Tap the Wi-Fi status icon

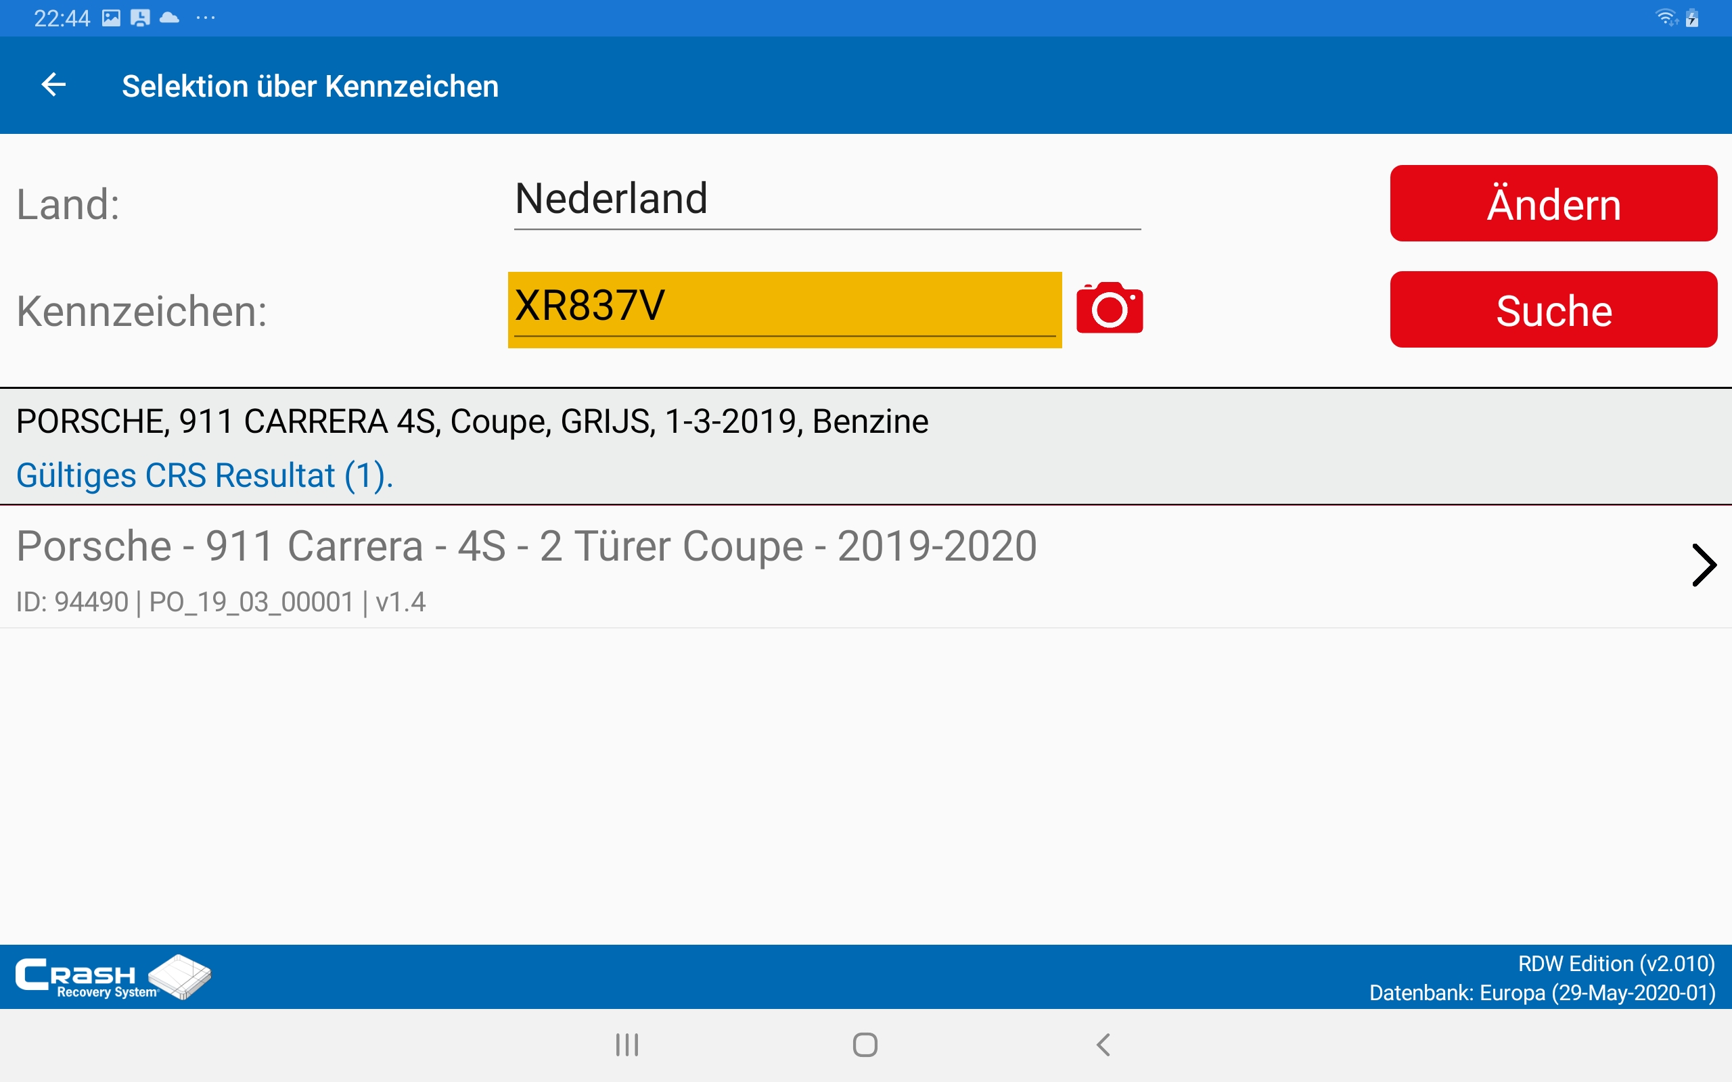click(x=1667, y=18)
